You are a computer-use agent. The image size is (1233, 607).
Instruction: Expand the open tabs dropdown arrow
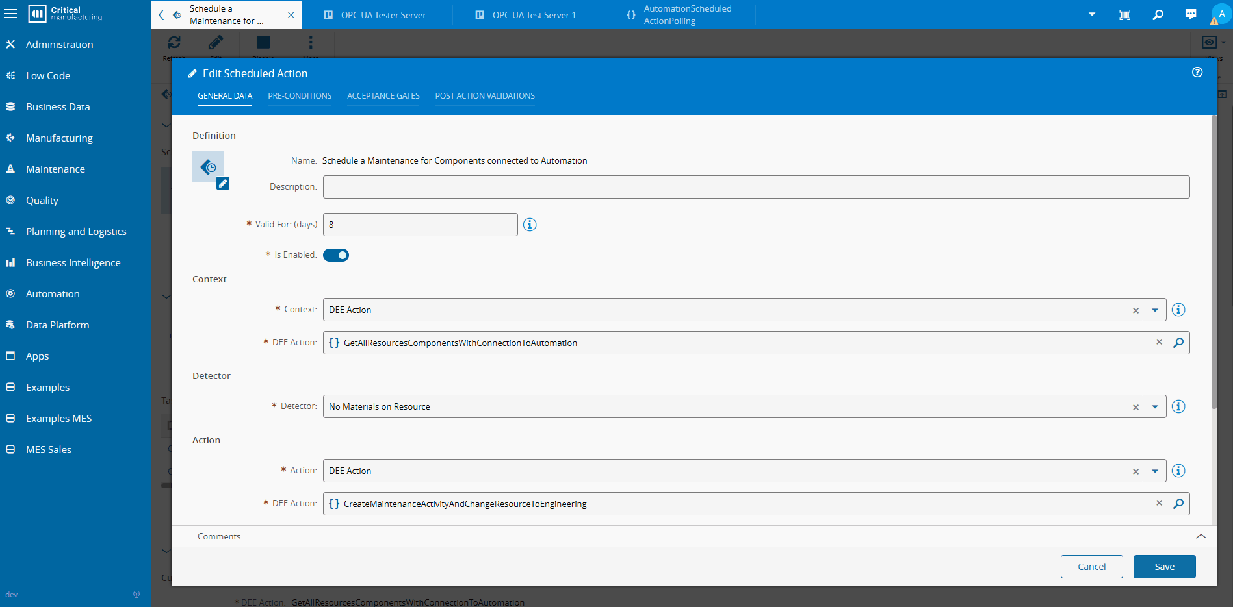(x=1092, y=14)
